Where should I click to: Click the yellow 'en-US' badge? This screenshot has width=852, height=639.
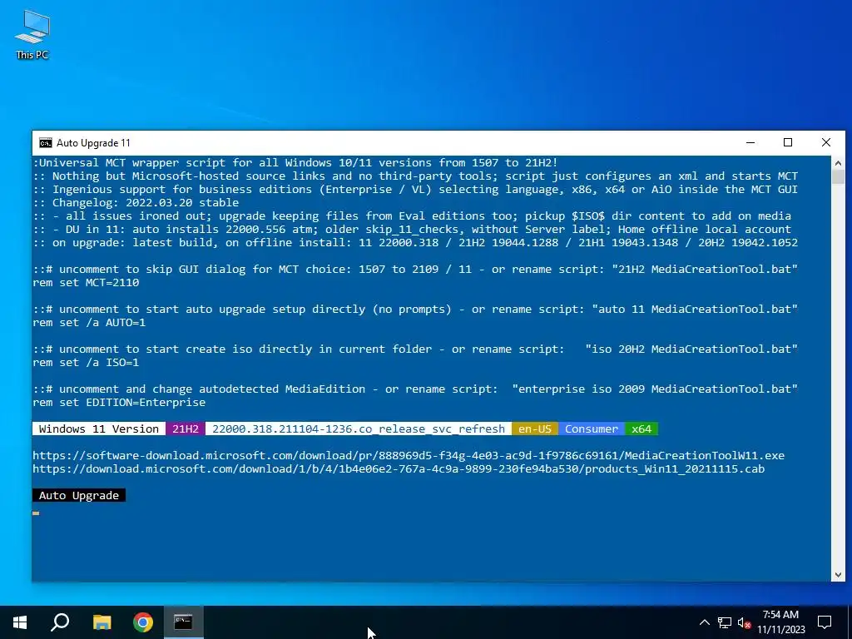tap(535, 428)
